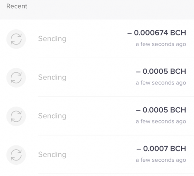Click the Sending label of the 0.0007 BCH transaction

tap(52, 155)
